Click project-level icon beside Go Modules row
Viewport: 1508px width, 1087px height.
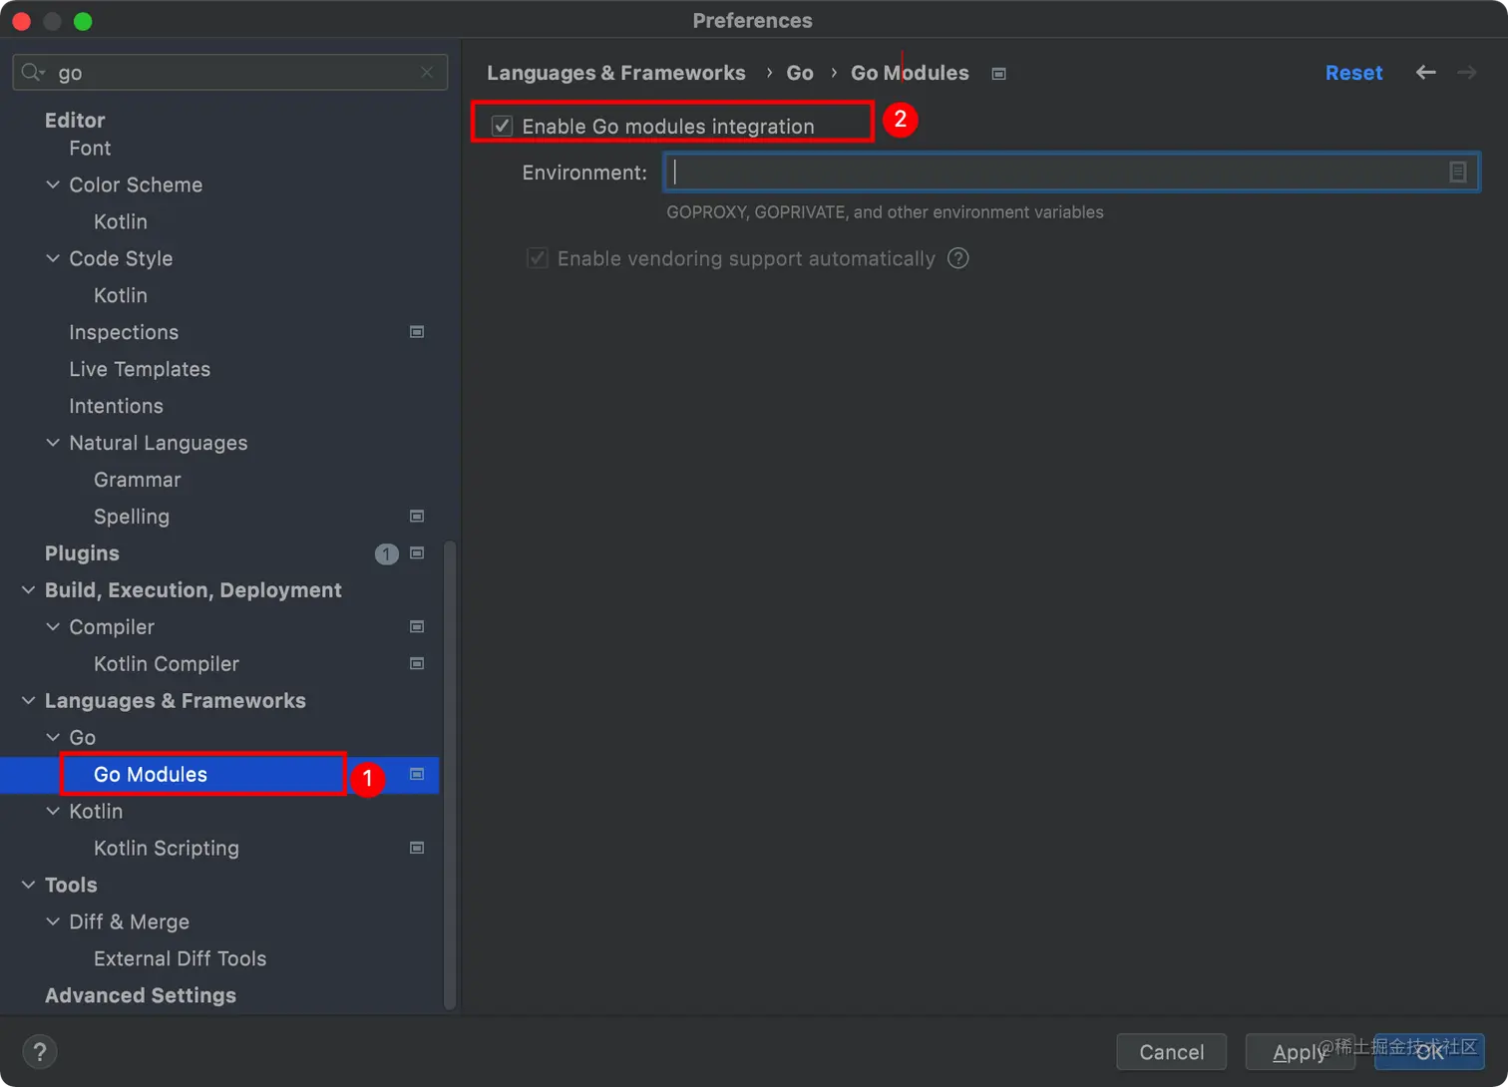coord(417,775)
